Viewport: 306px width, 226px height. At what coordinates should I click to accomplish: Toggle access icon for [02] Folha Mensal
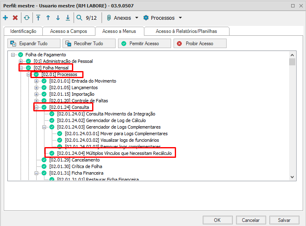[x=28, y=68]
